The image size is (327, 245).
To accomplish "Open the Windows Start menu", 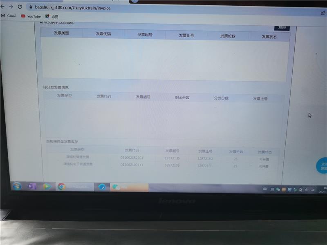I will (x=17, y=186).
